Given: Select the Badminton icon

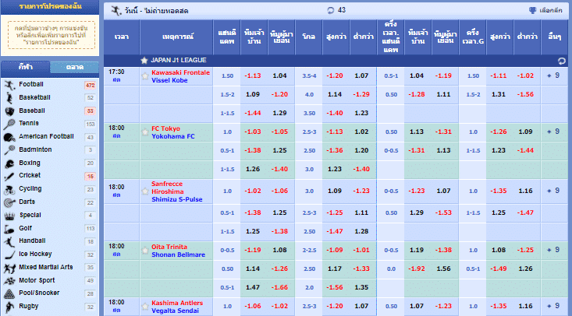Looking at the screenshot, I should click(x=9, y=150).
